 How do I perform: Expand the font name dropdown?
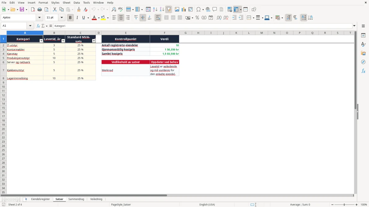[x=39, y=18]
